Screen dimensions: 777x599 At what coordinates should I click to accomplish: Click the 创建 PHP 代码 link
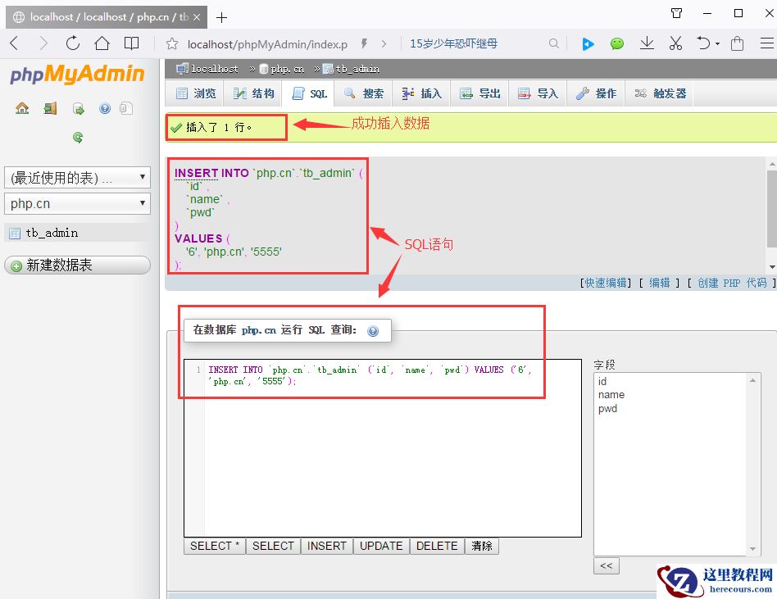[x=732, y=283]
